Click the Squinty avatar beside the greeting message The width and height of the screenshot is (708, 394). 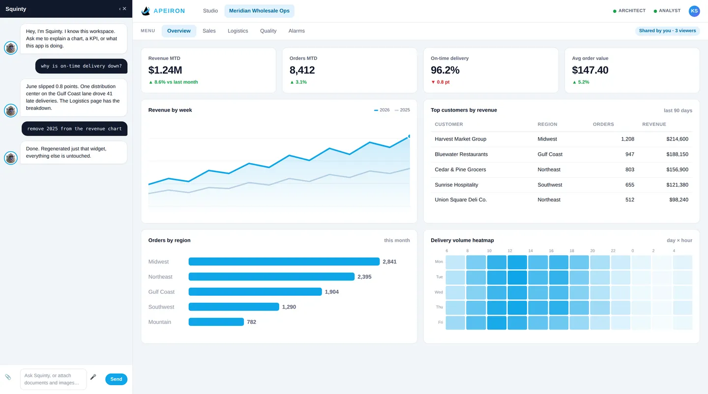(11, 48)
